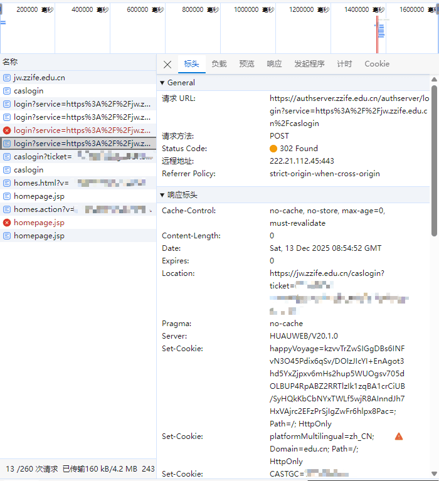Click the document icon of homes.html request

click(x=7, y=183)
